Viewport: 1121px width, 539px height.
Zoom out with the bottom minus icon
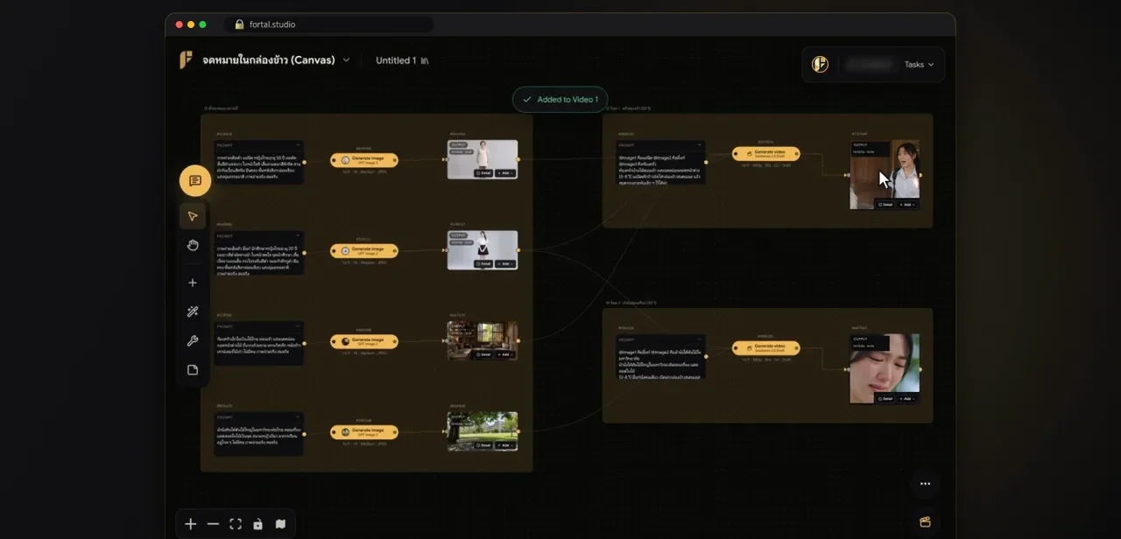pyautogui.click(x=213, y=524)
